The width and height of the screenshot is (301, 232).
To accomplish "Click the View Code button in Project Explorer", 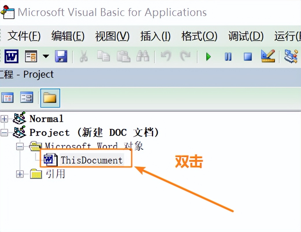I will pos(7,98).
